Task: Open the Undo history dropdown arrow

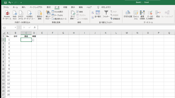Action: 12,2
